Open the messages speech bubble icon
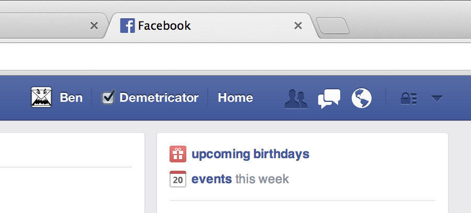The width and height of the screenshot is (471, 213). click(329, 99)
